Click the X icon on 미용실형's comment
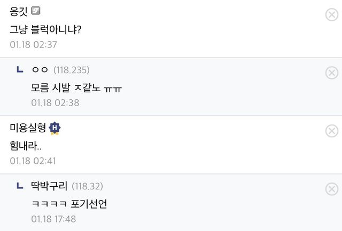The height and width of the screenshot is (231, 342). 331,131
